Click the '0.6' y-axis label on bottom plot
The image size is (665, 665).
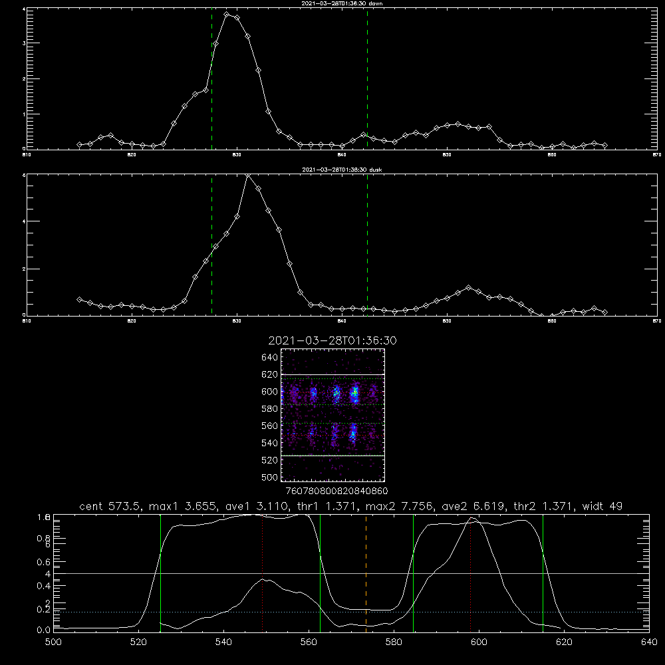tap(44, 562)
